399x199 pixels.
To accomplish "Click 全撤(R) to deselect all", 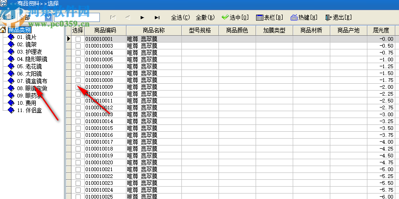I will coord(205,17).
